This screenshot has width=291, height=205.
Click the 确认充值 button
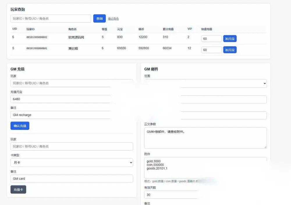[20, 126]
